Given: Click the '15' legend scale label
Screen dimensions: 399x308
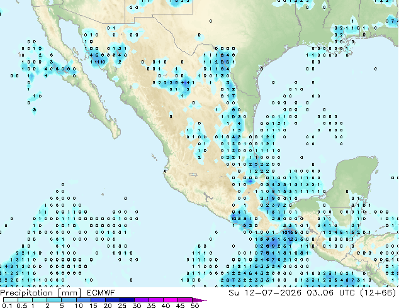Looking at the screenshot, I should click(x=93, y=305).
